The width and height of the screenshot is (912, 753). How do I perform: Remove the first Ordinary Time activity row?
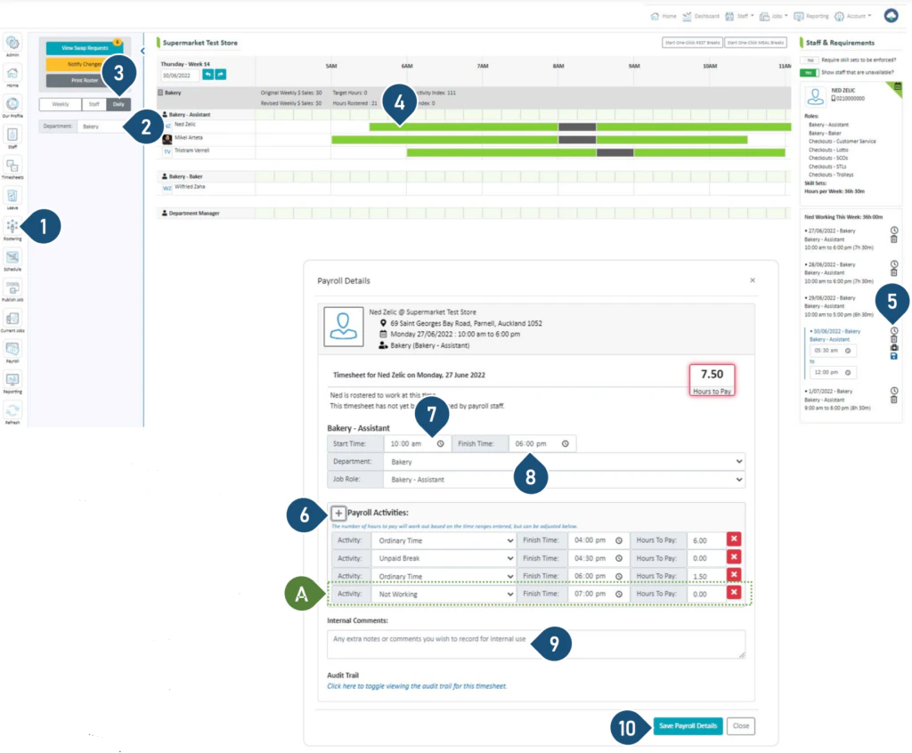[734, 539]
